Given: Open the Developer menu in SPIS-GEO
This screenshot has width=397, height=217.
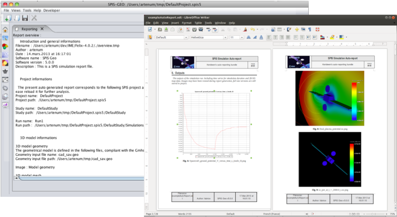Looking at the screenshot, I should 51,10.
